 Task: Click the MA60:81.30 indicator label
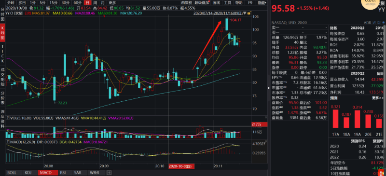(x=107, y=13)
